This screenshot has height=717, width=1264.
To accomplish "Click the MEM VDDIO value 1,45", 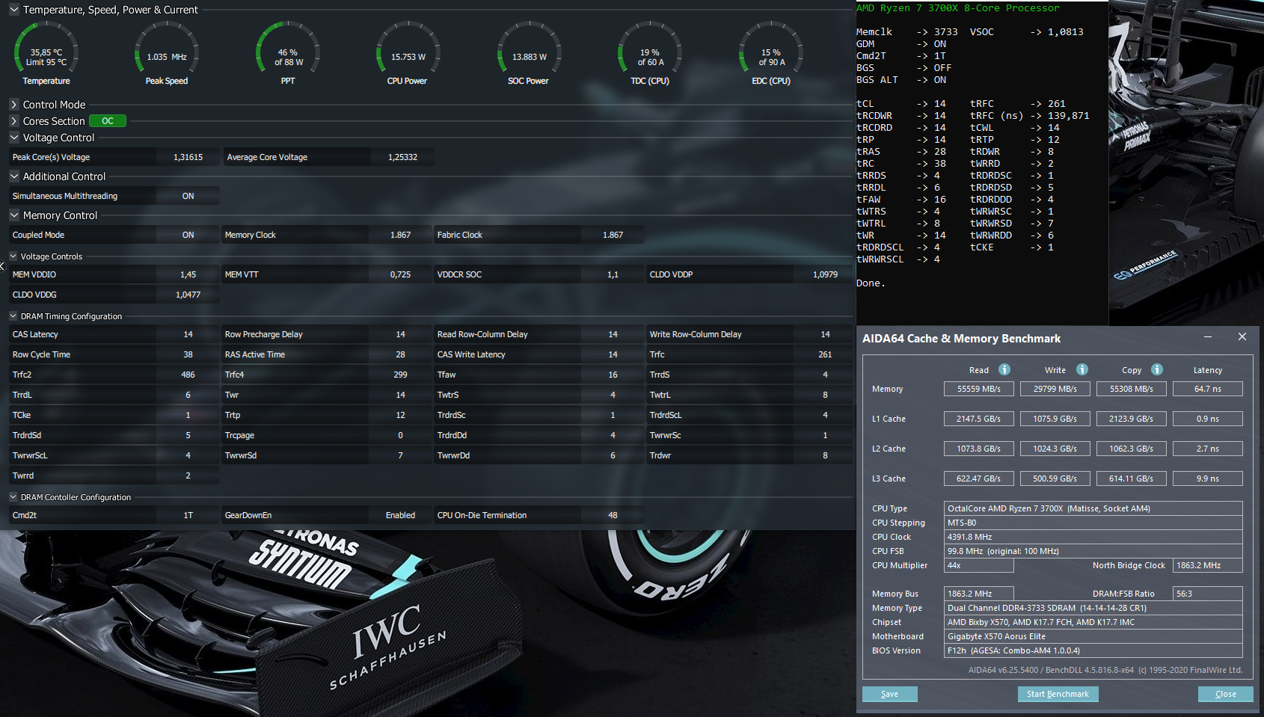I will tap(188, 274).
